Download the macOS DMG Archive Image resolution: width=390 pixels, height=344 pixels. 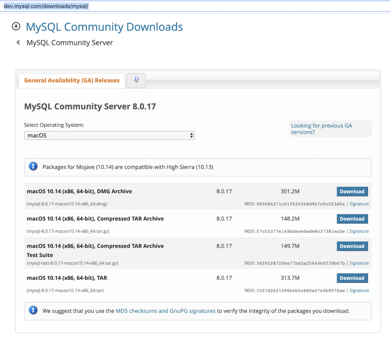click(x=352, y=191)
